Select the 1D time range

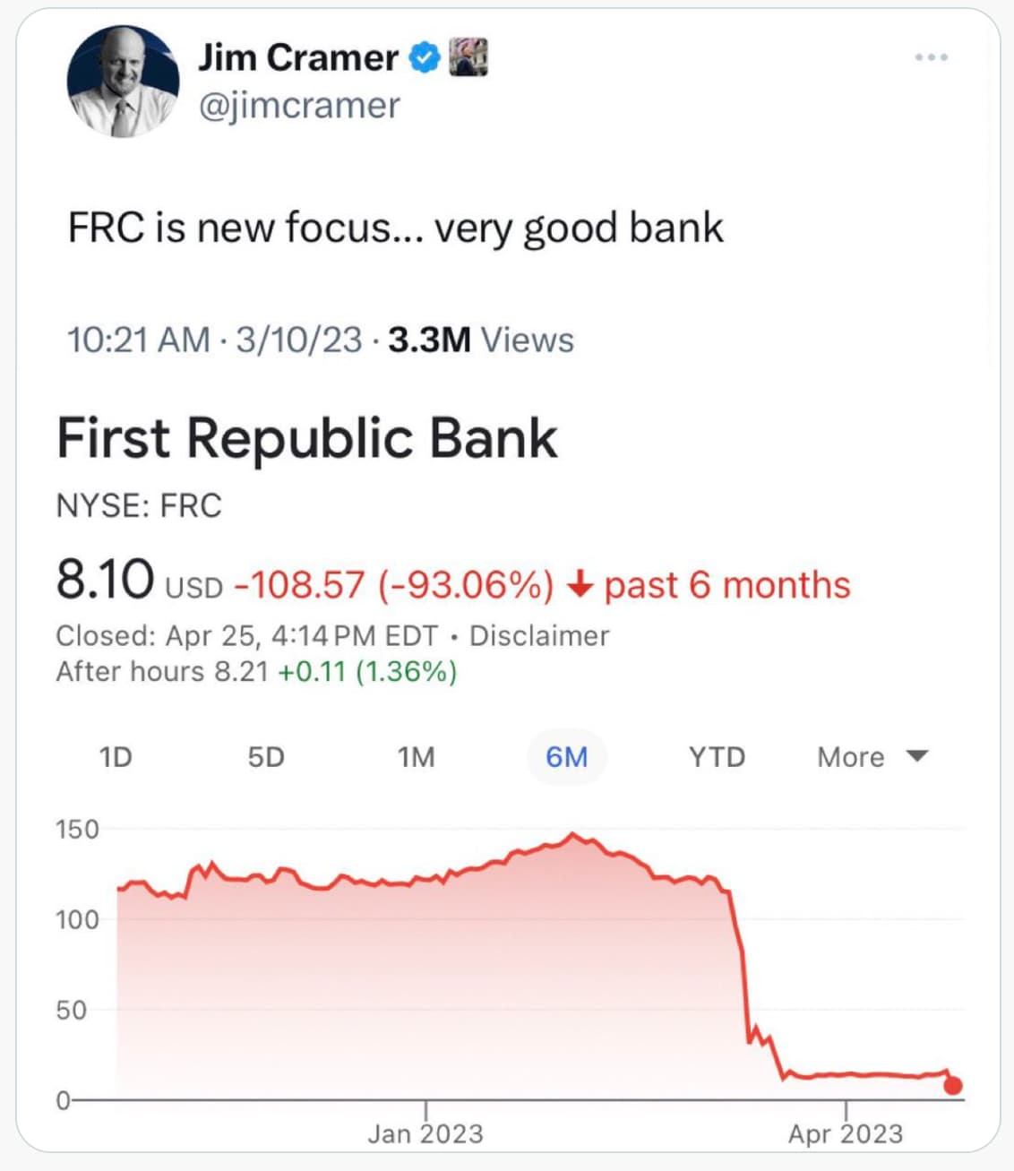[x=116, y=757]
